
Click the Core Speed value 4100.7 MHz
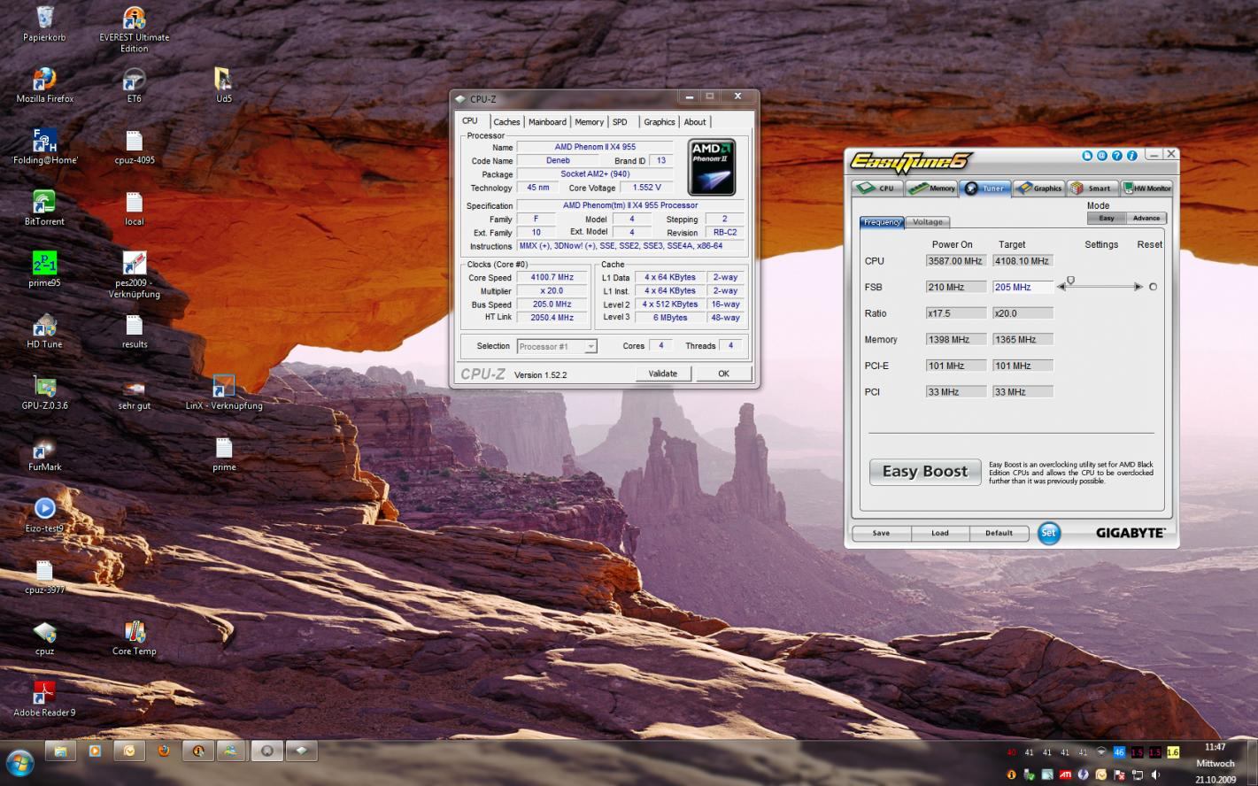(x=552, y=277)
